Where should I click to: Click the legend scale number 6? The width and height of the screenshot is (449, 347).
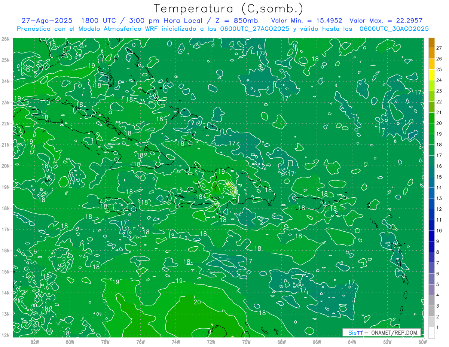pos(438,274)
